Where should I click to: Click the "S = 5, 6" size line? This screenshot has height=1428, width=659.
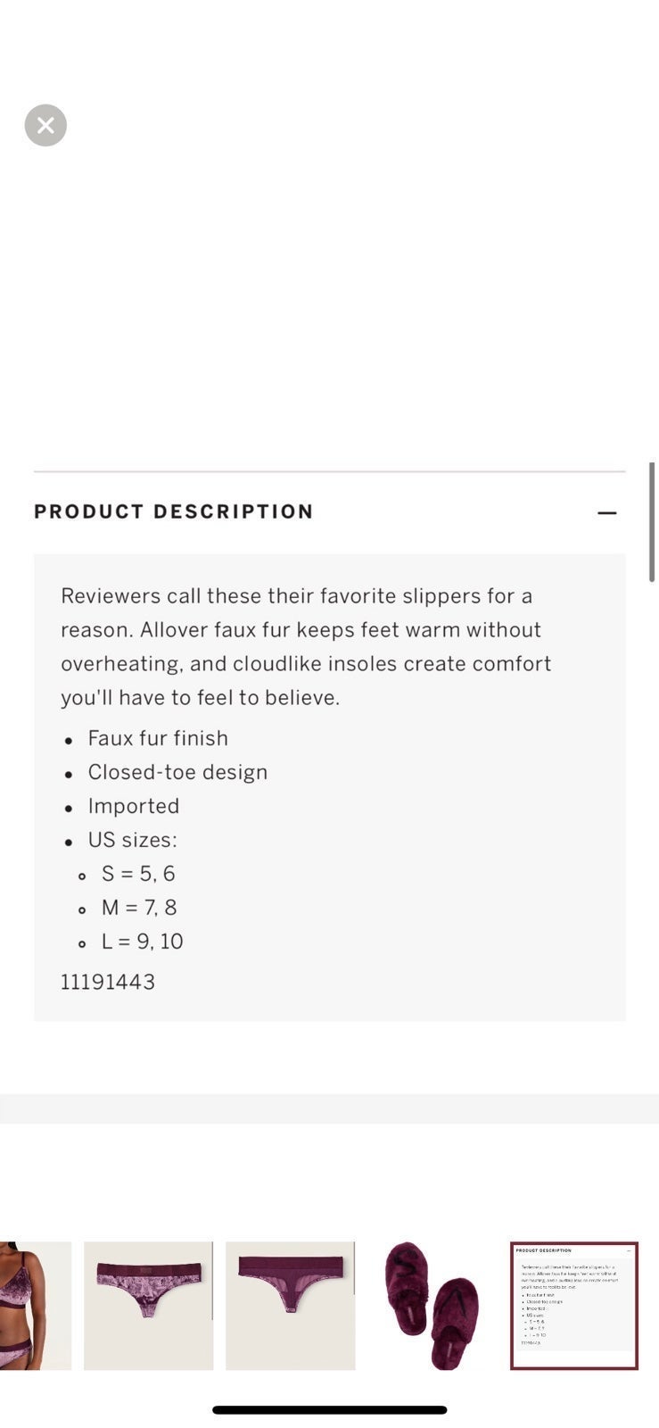138,874
